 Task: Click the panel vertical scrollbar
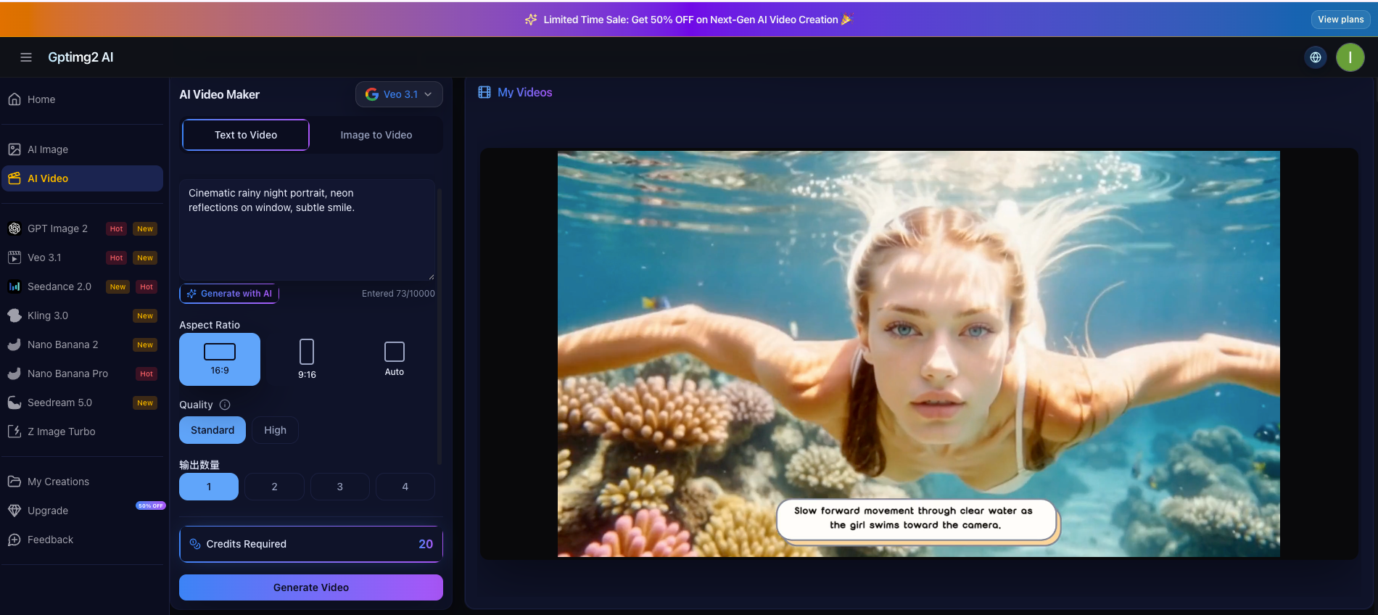(x=440, y=326)
